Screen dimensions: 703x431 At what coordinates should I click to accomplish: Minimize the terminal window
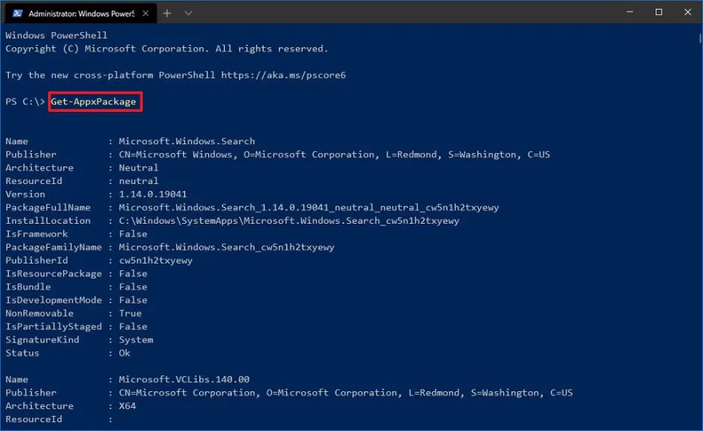624,12
